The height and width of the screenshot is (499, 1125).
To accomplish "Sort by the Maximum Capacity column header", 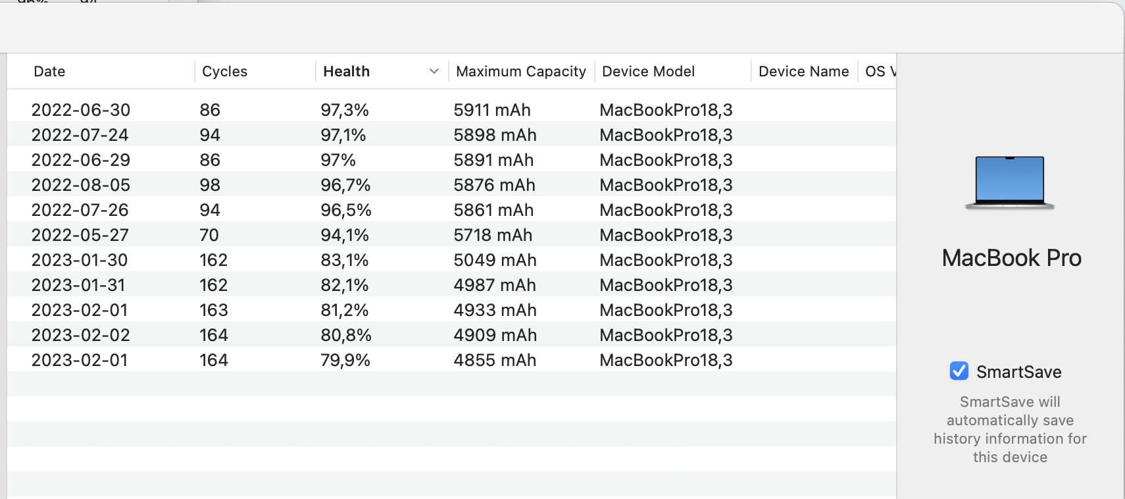I will 520,71.
